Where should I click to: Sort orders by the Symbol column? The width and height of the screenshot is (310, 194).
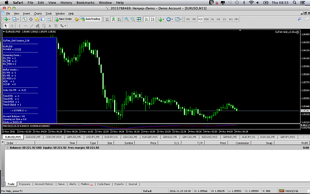tap(124, 143)
